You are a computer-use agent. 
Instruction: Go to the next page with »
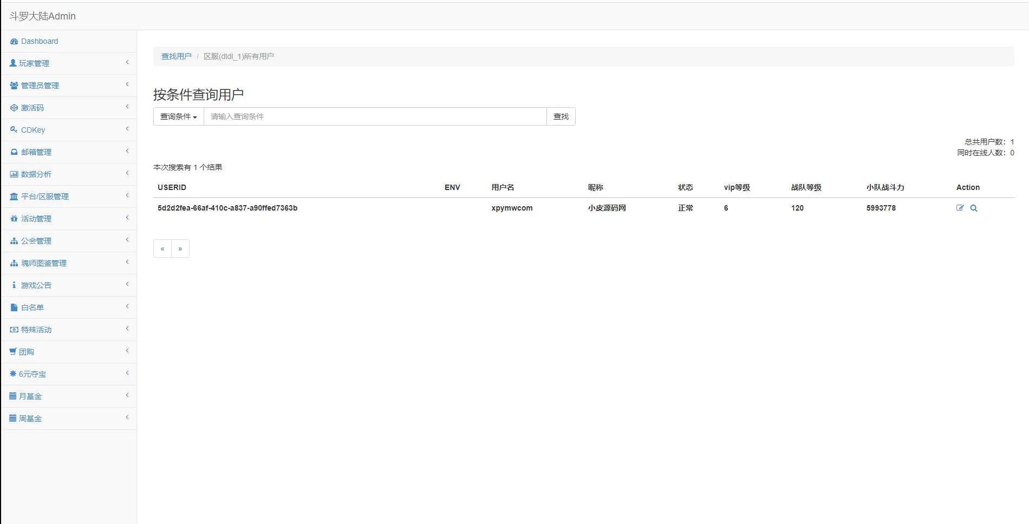(180, 248)
